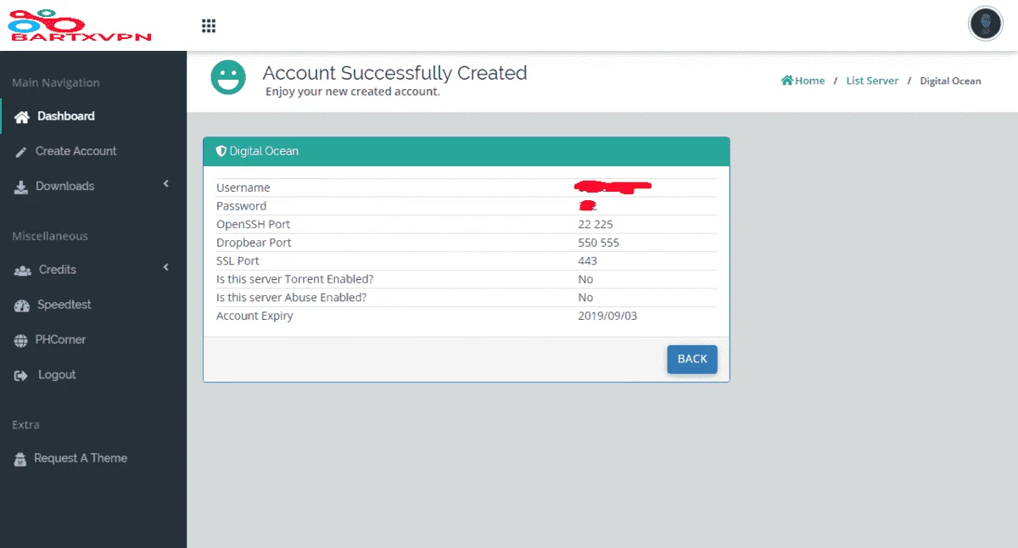Click 'Is this server Torrent Enabled?' label
Viewport: 1018px width, 548px height.
[x=295, y=279]
